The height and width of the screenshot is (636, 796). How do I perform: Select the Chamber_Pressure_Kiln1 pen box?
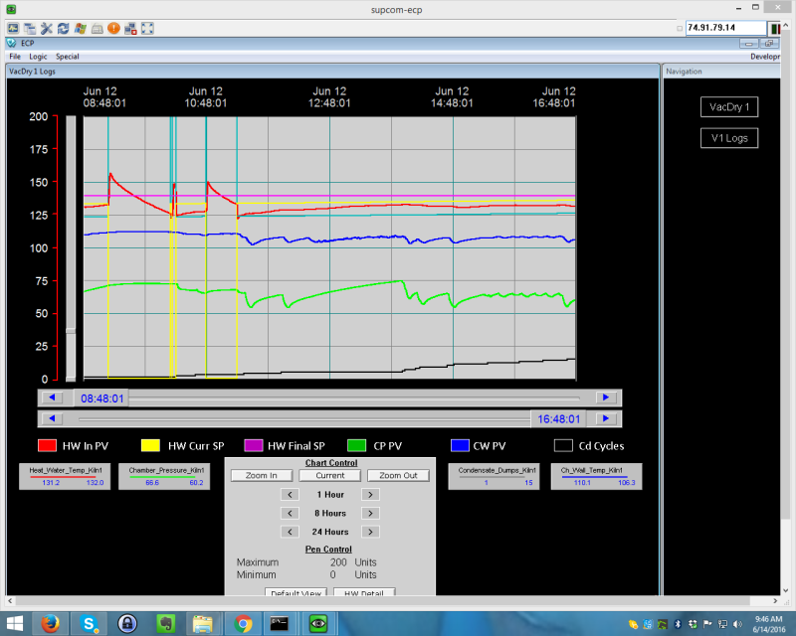[164, 476]
